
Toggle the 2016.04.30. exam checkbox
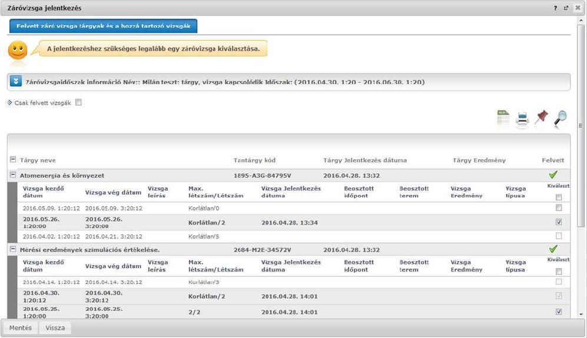(x=559, y=296)
